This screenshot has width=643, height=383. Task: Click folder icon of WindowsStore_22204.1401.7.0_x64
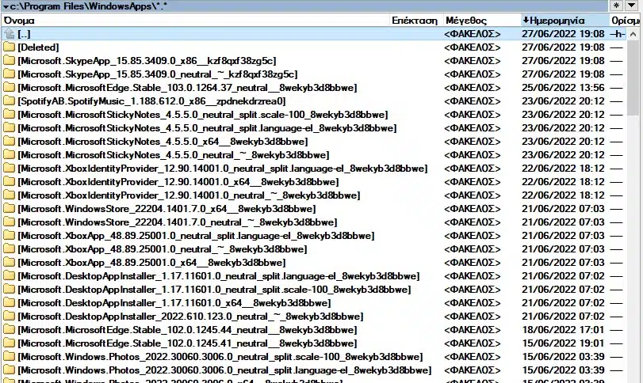tap(9, 209)
